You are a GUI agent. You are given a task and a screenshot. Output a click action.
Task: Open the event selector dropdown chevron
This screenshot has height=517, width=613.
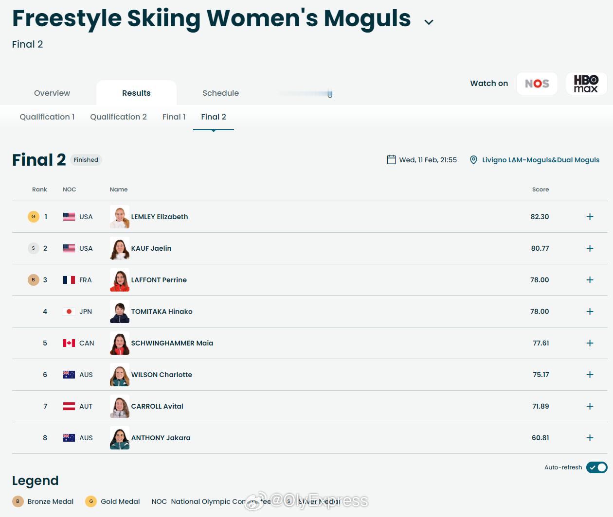click(x=429, y=22)
